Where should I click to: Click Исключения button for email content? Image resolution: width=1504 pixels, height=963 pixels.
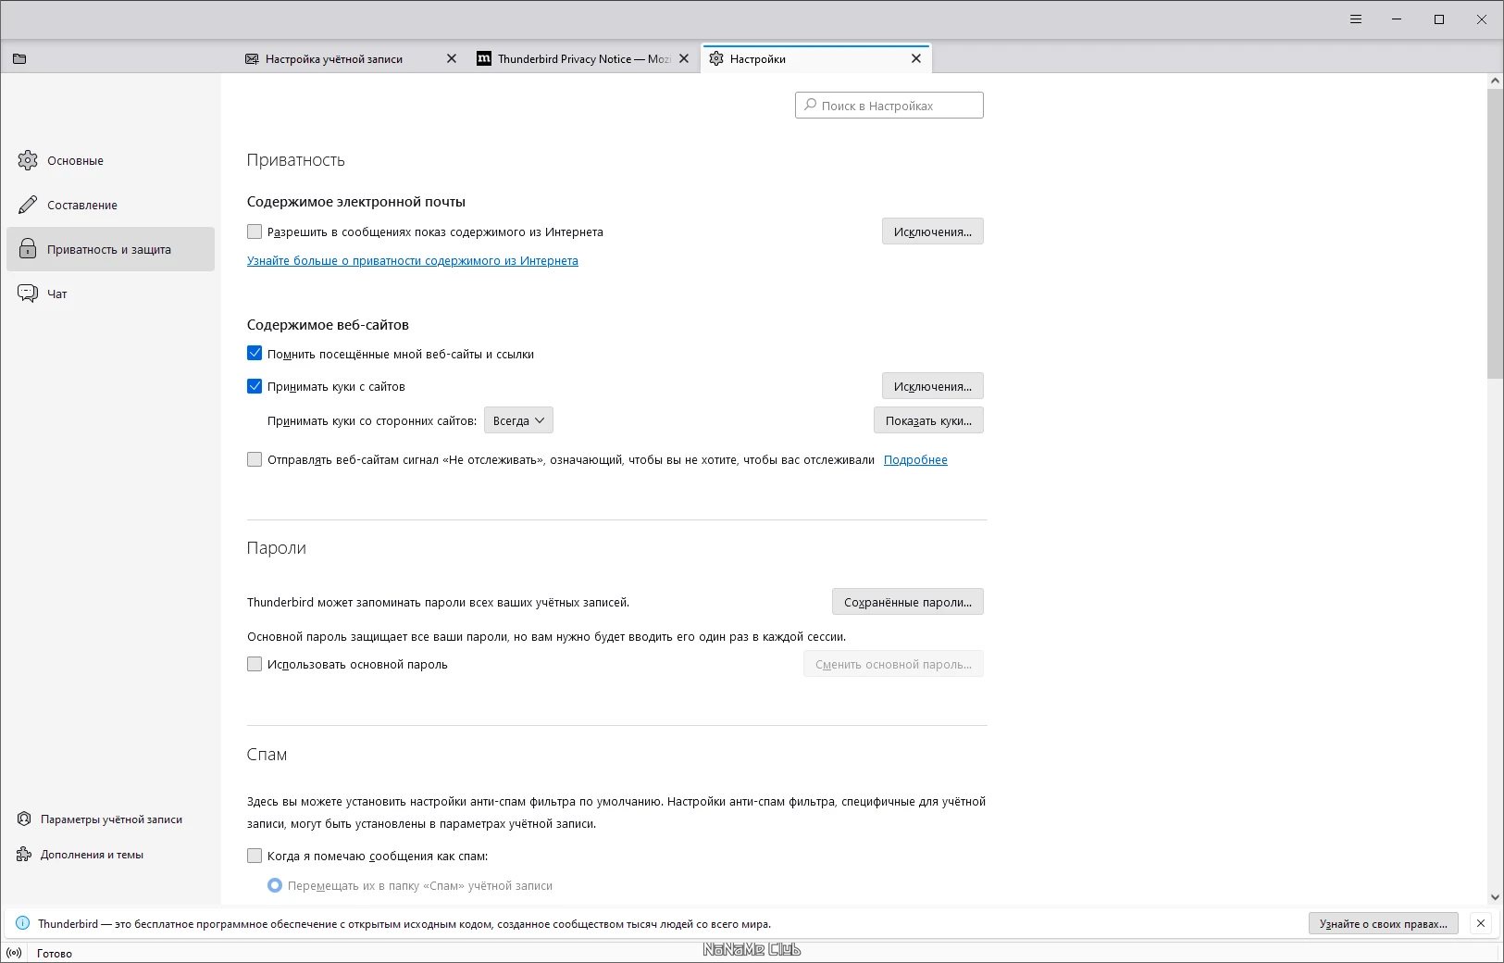point(933,231)
